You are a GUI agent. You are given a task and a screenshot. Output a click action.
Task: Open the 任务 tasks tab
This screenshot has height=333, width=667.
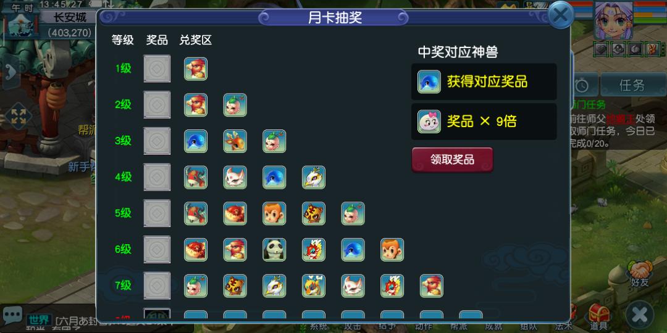pyautogui.click(x=632, y=85)
